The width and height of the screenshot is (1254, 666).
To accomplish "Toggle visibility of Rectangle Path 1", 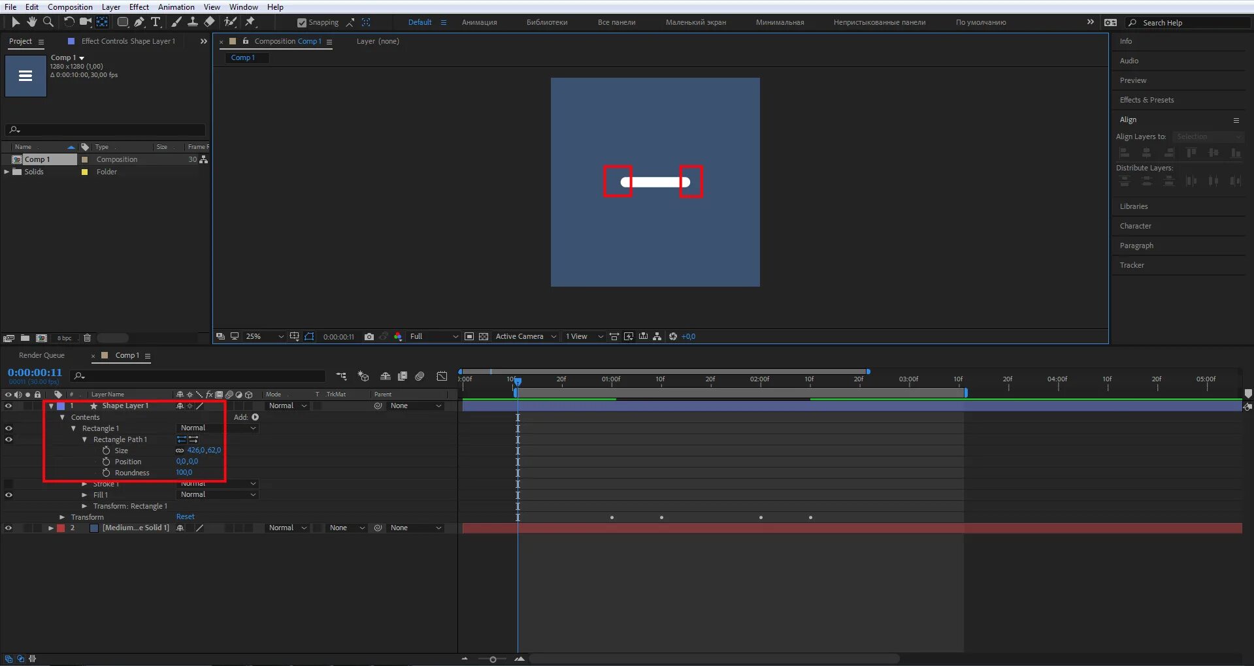I will click(8, 439).
